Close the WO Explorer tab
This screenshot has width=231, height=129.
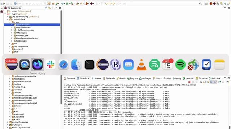tap(20, 8)
